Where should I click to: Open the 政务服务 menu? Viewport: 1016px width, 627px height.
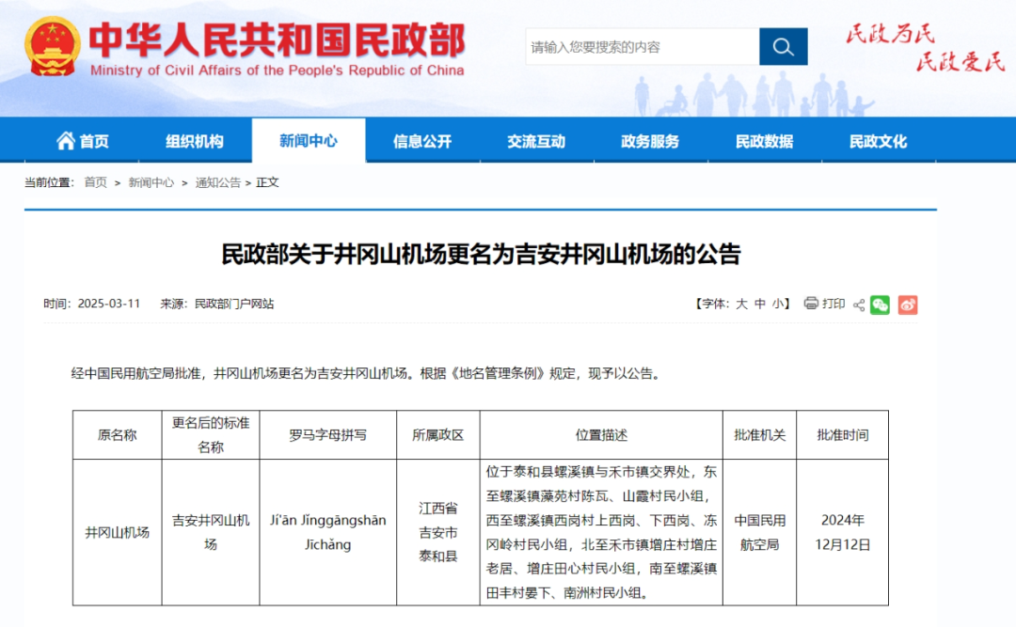[x=651, y=141]
